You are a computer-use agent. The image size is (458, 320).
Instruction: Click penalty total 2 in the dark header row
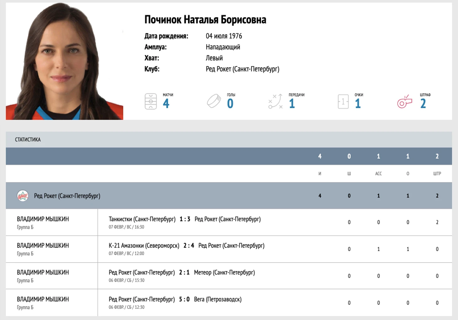pos(437,156)
